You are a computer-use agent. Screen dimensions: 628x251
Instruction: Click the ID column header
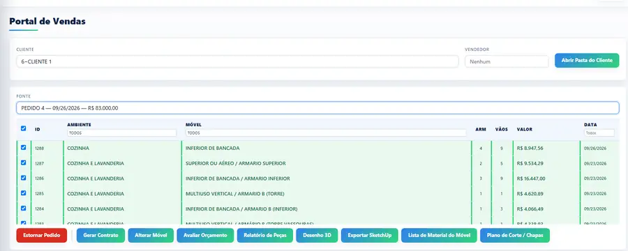(x=38, y=129)
